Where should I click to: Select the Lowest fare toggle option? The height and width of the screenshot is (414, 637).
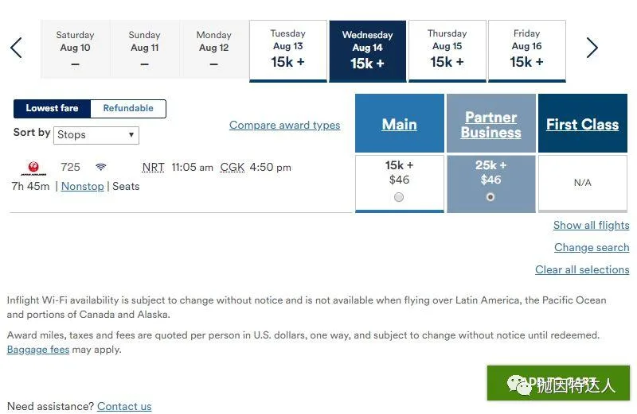click(52, 108)
